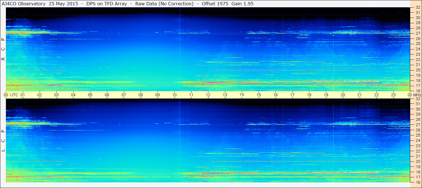Click the "Gain 1.95" text in title
Image resolution: width=422 pixels, height=188 pixels.
coord(242,4)
